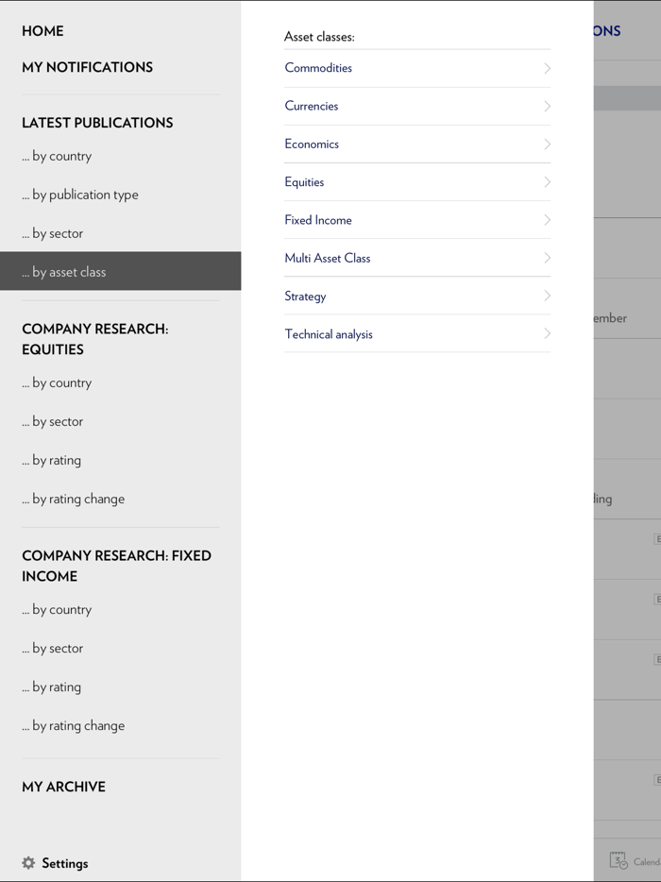661x882 pixels.
Task: Expand the Multi Asset Class chevron
Action: click(547, 258)
